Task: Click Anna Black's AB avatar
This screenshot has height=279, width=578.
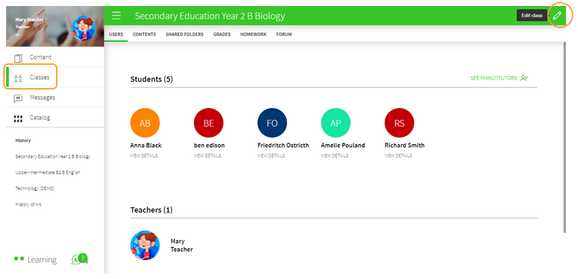Action: [145, 123]
